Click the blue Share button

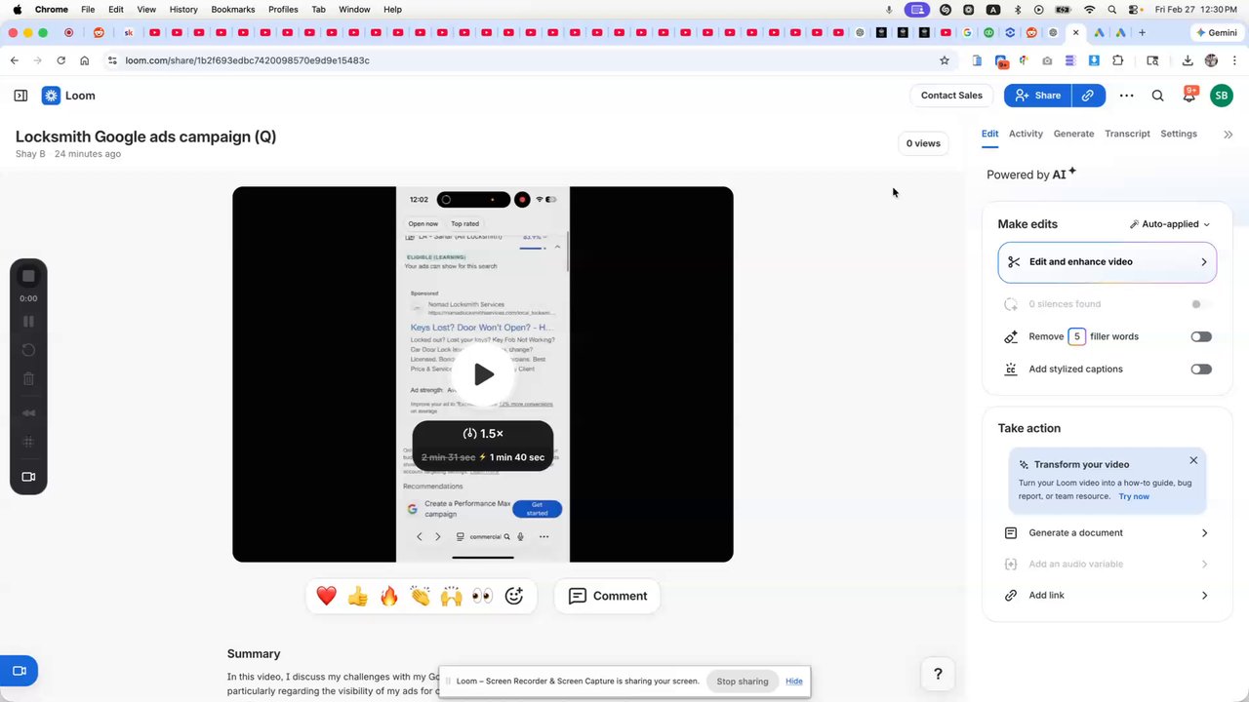point(1037,96)
